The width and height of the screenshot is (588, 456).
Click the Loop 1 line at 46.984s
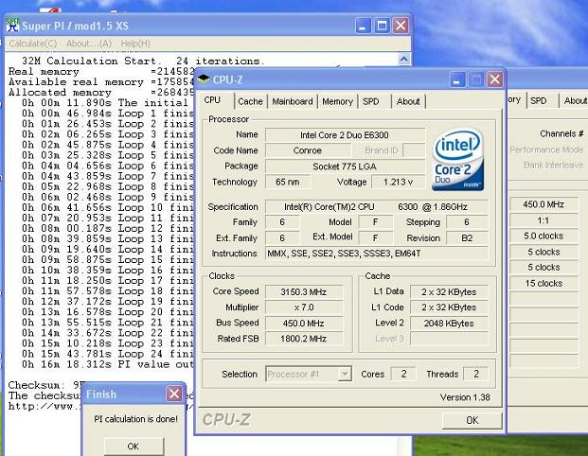pyautogui.click(x=108, y=114)
